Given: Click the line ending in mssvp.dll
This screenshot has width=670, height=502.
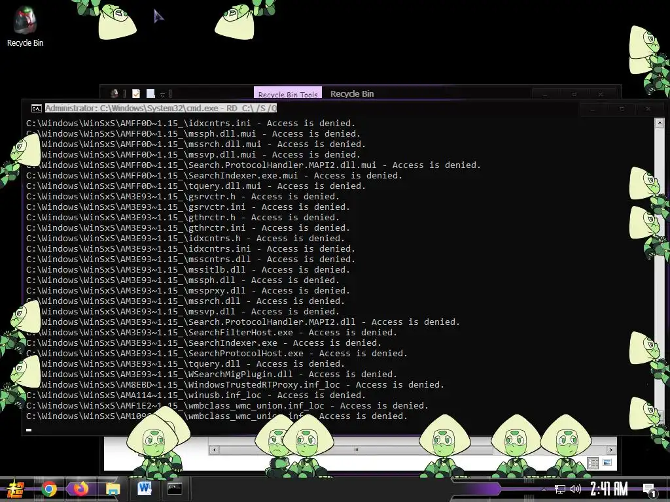Looking at the screenshot, I should pyautogui.click(x=183, y=312).
